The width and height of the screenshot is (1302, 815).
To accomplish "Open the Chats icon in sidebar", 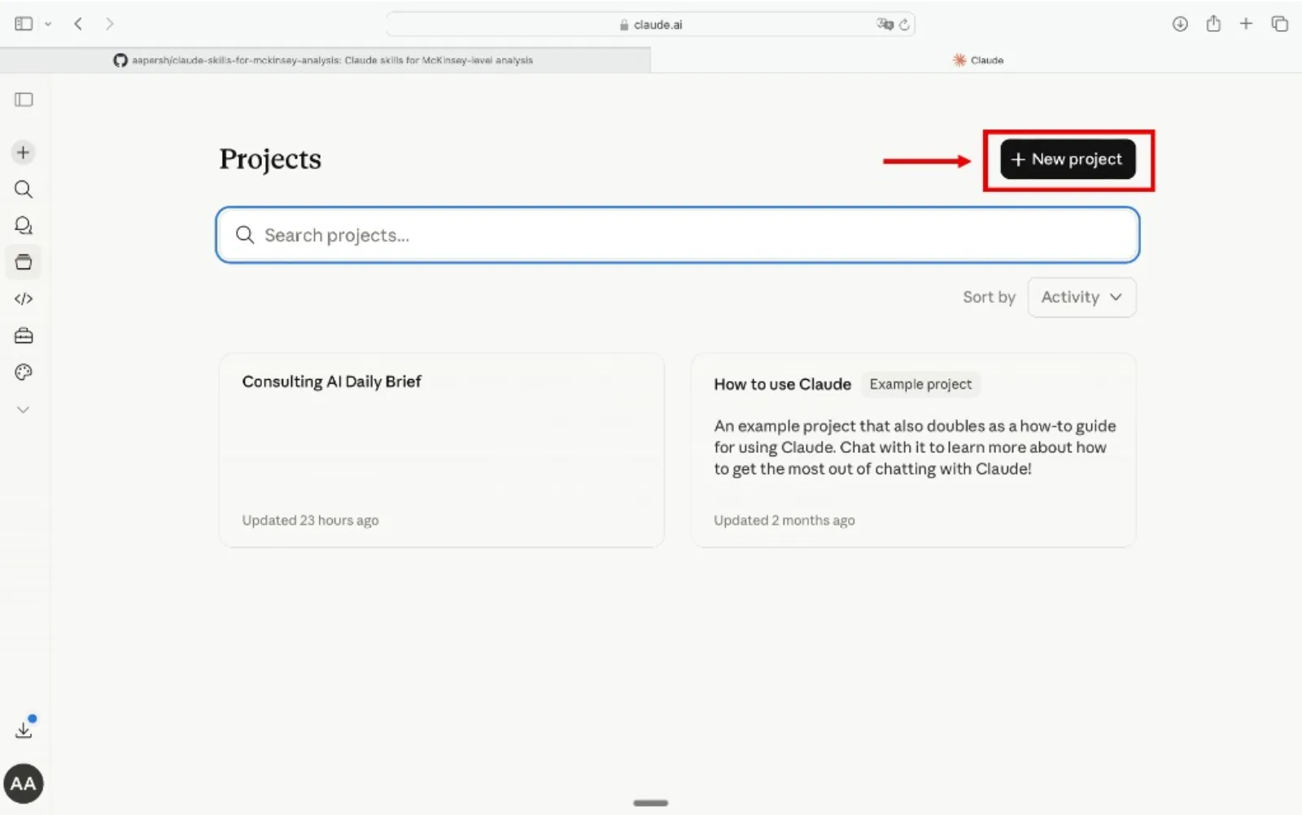I will [x=24, y=225].
